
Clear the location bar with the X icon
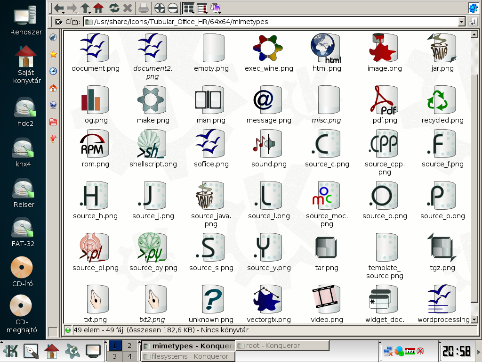[58, 22]
